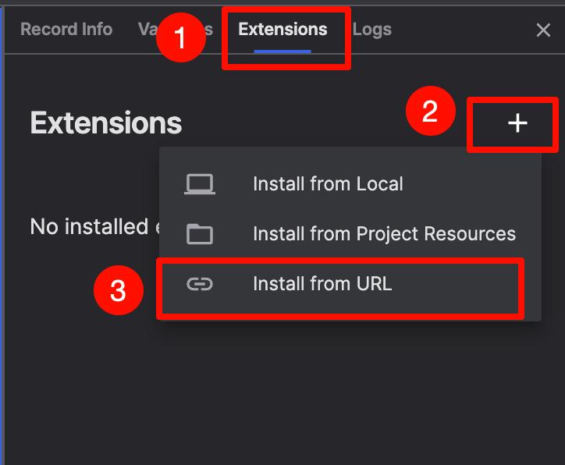This screenshot has width=565, height=465.
Task: Choose Install from Local text
Action: coord(328,184)
